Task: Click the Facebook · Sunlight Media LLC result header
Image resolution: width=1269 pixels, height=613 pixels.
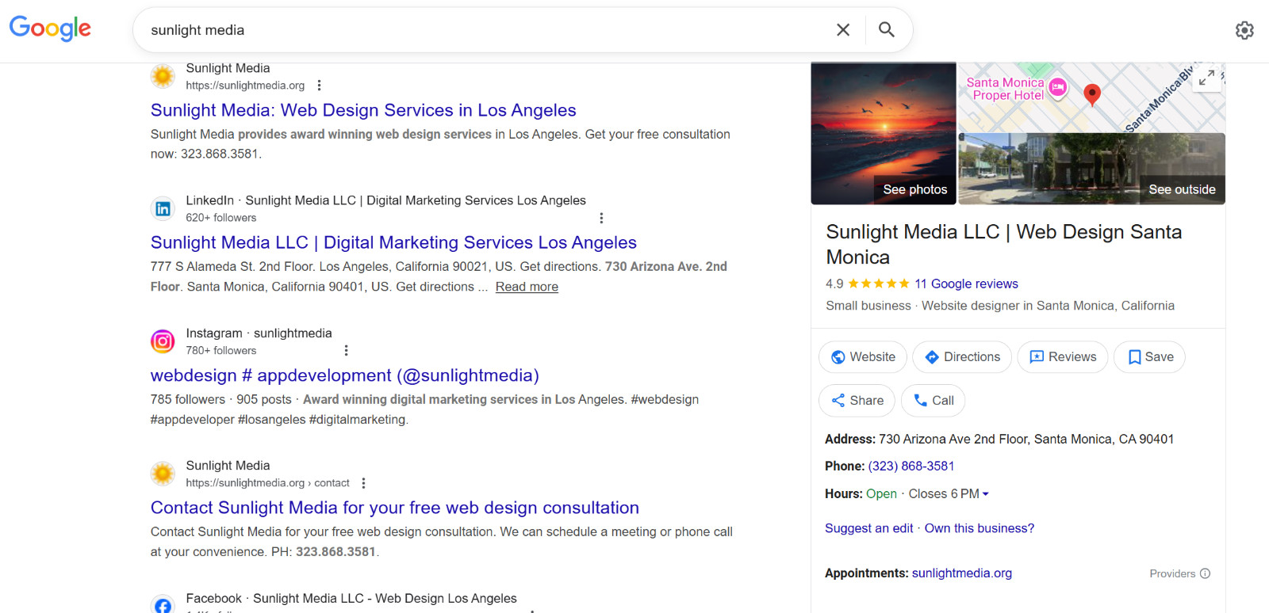Action: [351, 599]
